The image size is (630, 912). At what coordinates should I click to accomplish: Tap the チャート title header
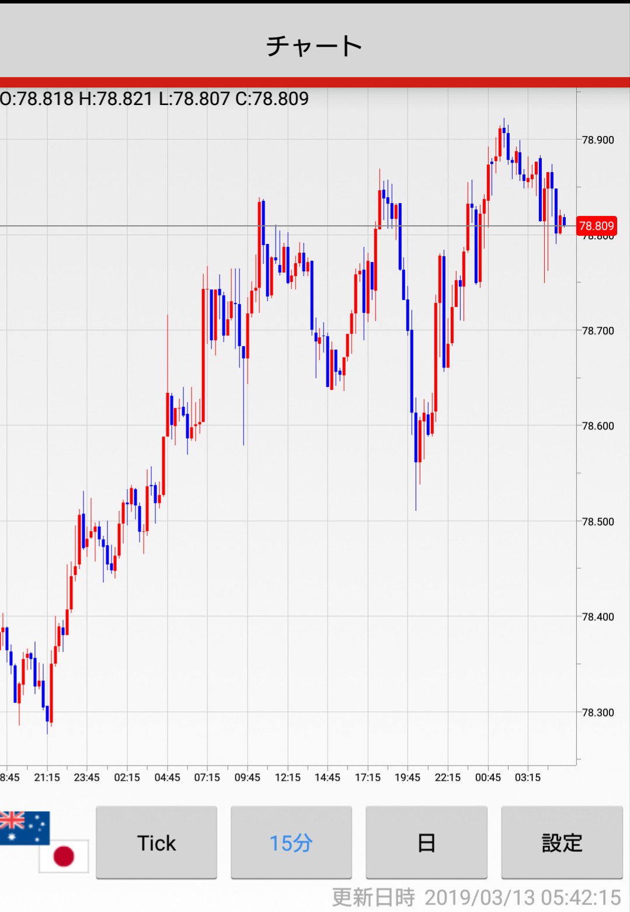(315, 46)
